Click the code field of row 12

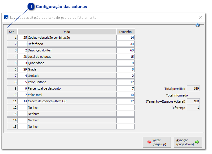22,107
